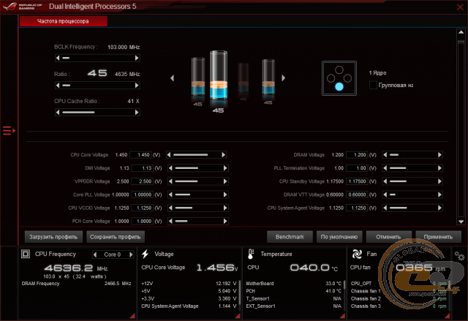The image size is (468, 321).
Task: Click DRAM VTT Voltage input field
Action: (357, 195)
